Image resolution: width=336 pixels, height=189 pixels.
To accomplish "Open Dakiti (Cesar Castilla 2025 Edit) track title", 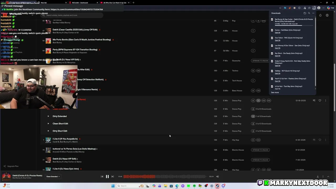I will click(x=75, y=30).
